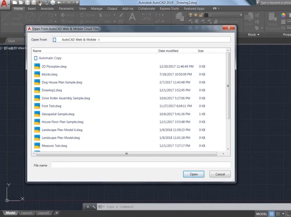Click the Plot printer icon in quick access toolbar
291x217 pixels.
click(x=53, y=2)
